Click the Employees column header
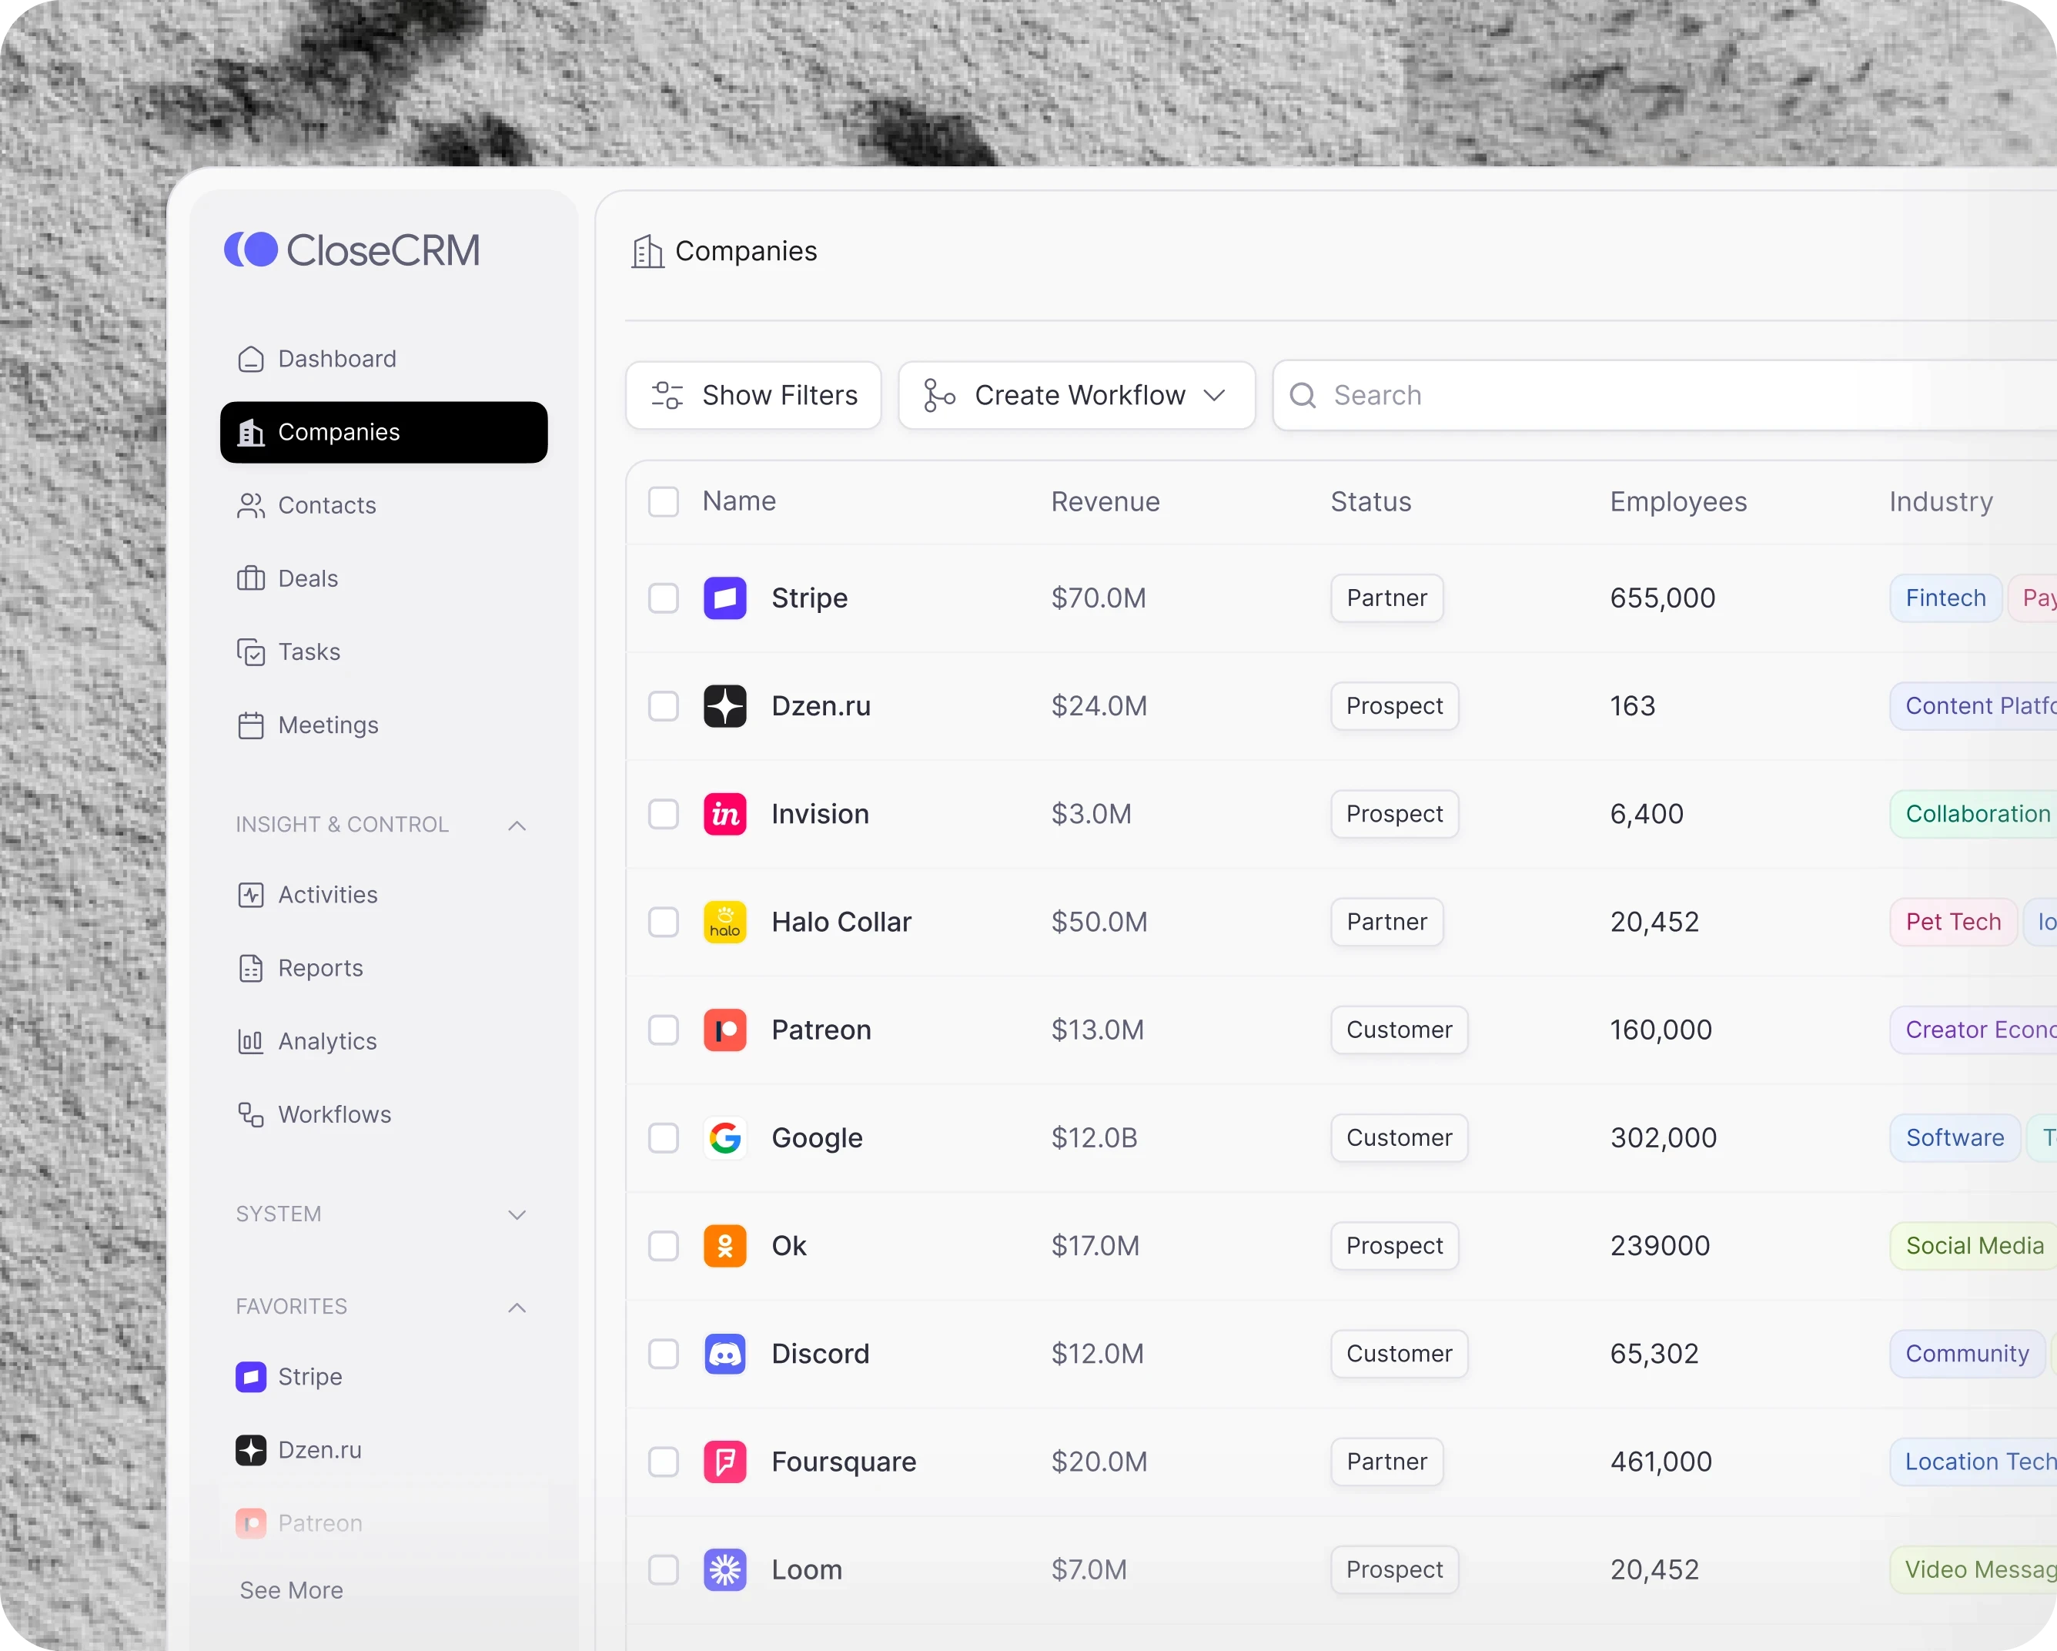 point(1678,502)
